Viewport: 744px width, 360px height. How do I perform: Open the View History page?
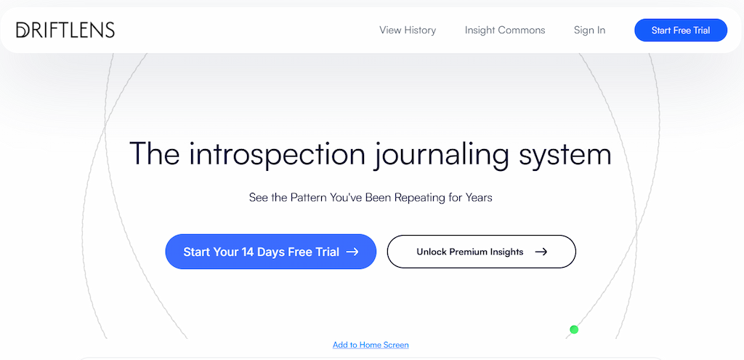(408, 30)
